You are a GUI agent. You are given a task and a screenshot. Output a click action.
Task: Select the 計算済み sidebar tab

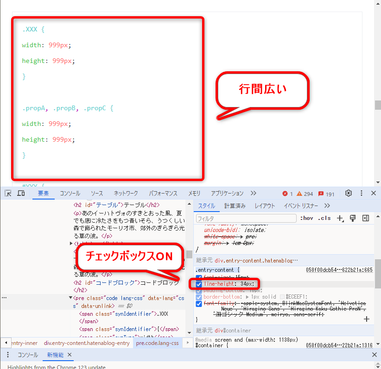(235, 206)
